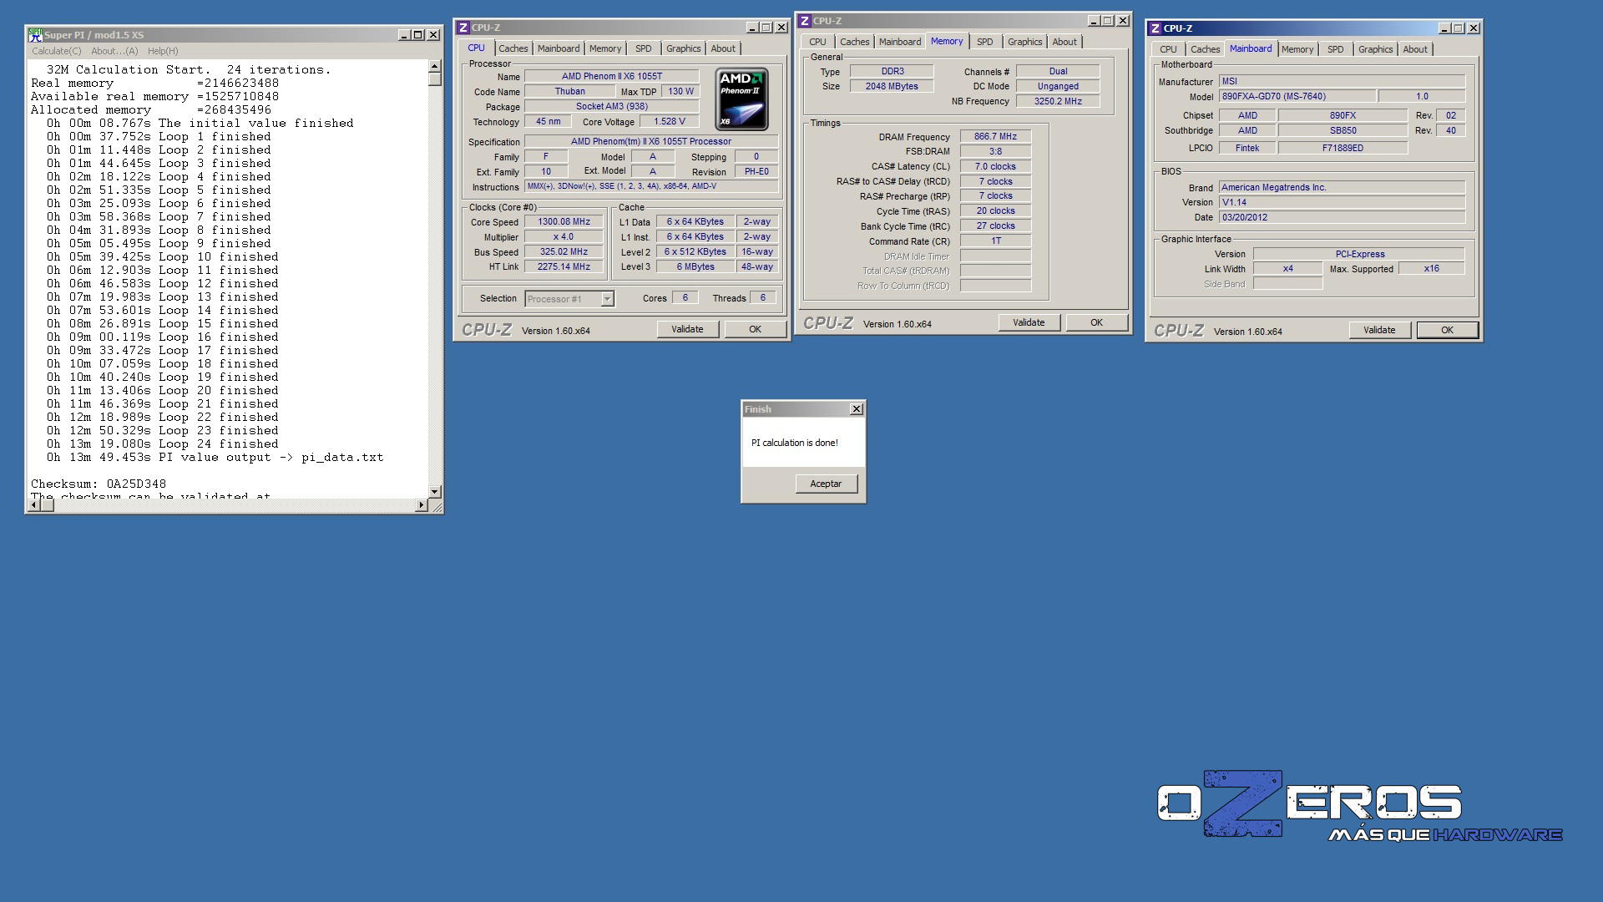Click OK in Memory CPU-Z window
Viewport: 1603px width, 902px height.
click(x=1096, y=322)
